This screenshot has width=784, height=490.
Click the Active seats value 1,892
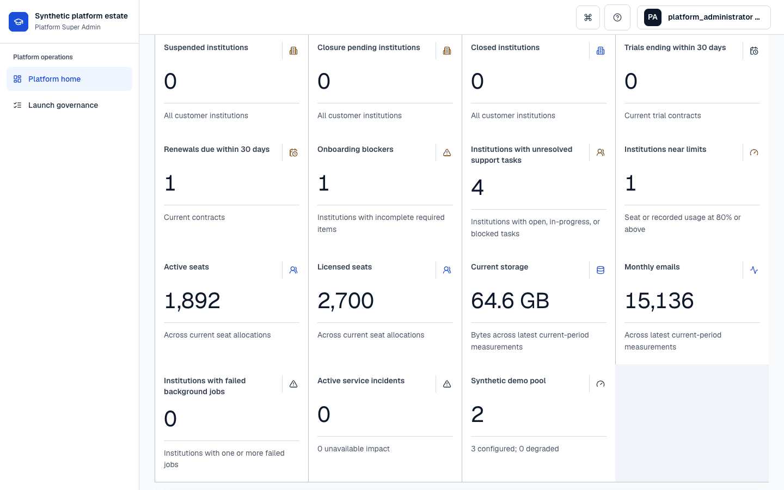click(x=192, y=301)
